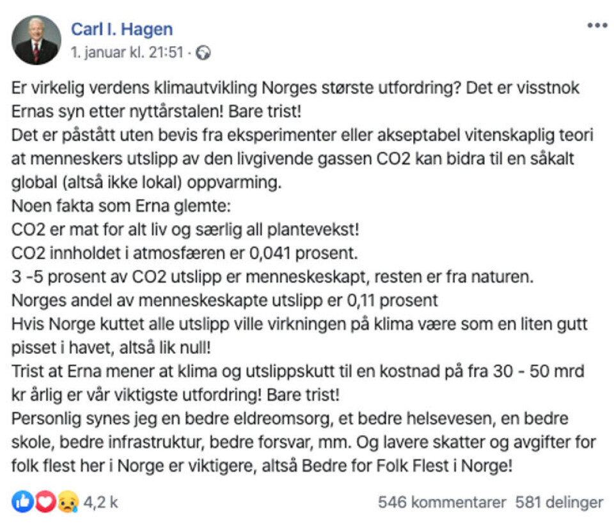Click the line "CO2 er mat for alt liv"
614x526 pixels.
click(x=190, y=230)
